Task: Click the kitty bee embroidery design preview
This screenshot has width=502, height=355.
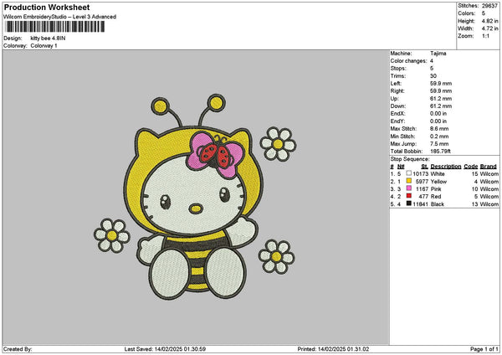Action: (195, 197)
